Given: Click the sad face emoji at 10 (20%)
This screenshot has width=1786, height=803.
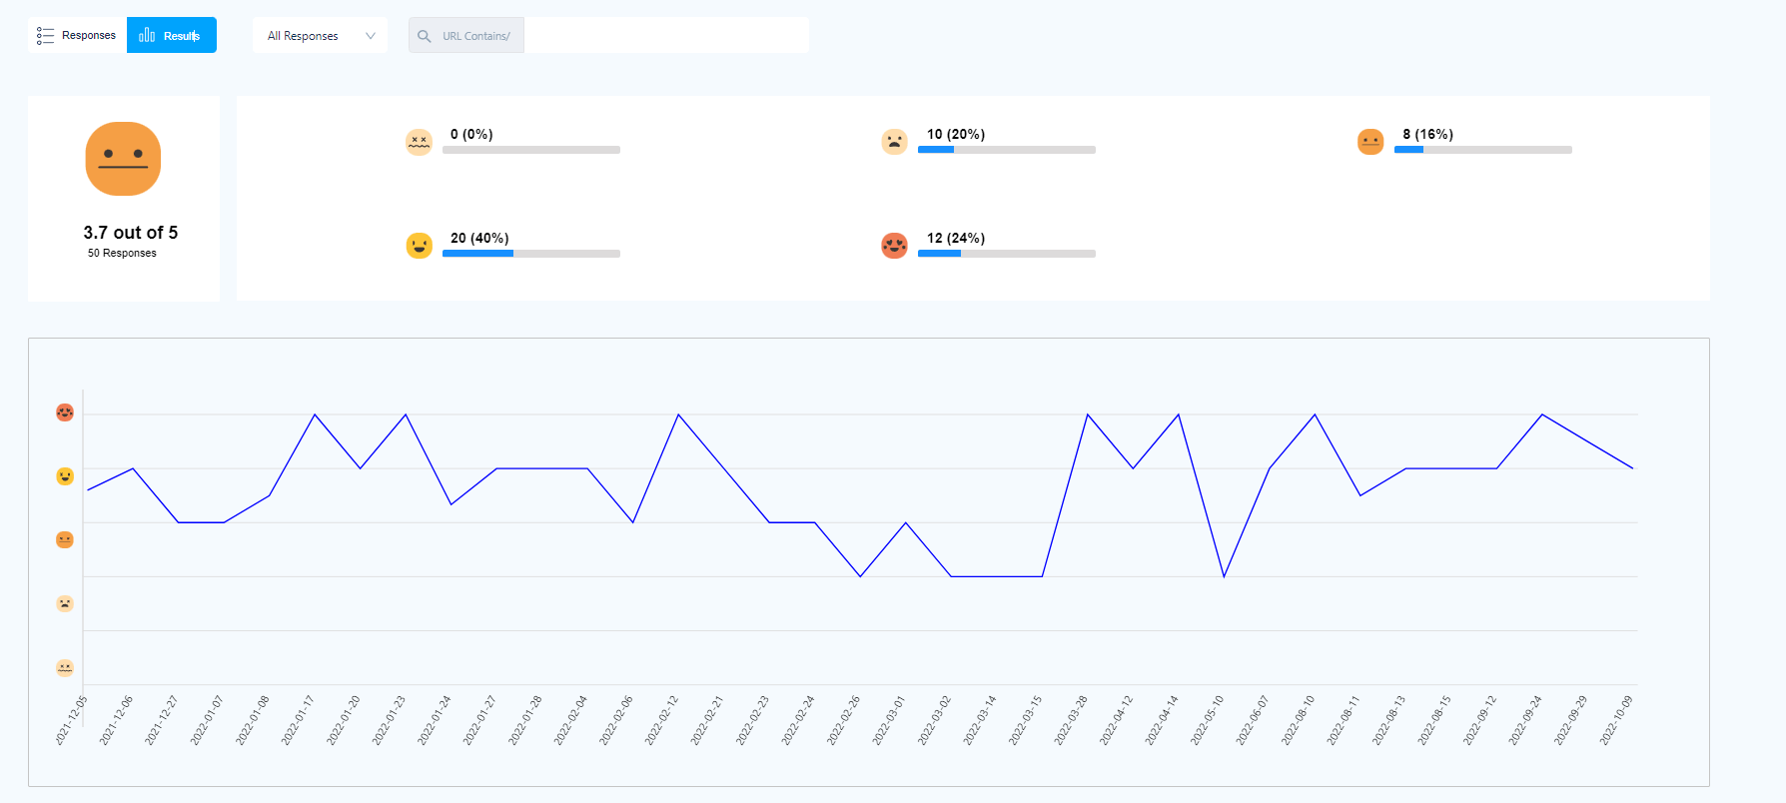Looking at the screenshot, I should click(x=894, y=142).
